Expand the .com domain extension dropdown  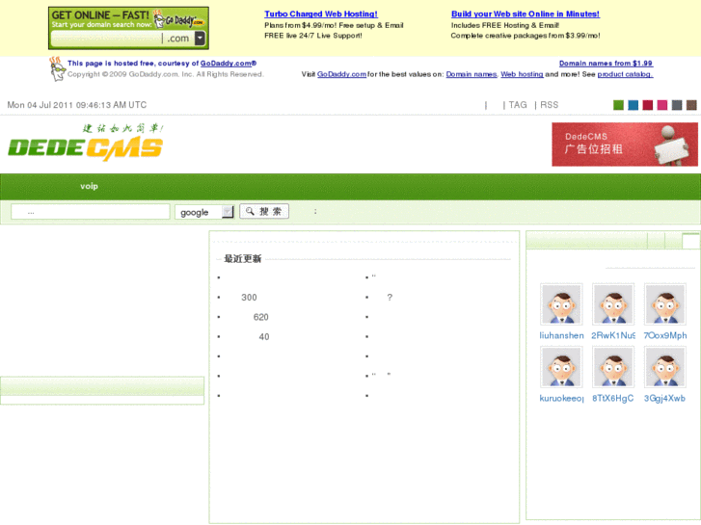(200, 39)
